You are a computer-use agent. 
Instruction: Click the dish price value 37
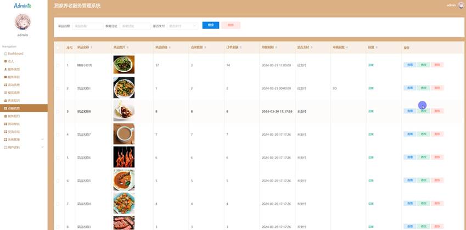click(157, 65)
